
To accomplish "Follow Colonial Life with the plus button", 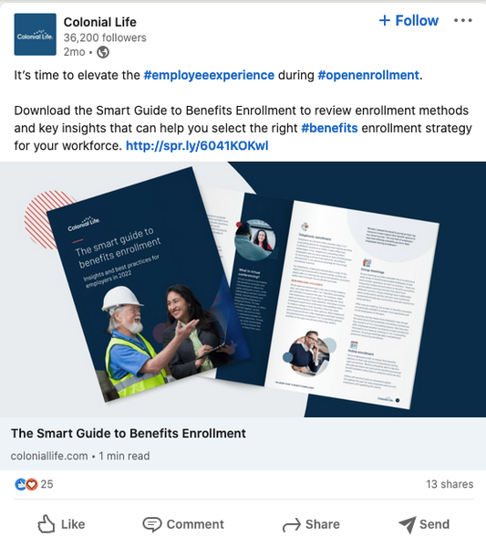I will click(x=408, y=21).
